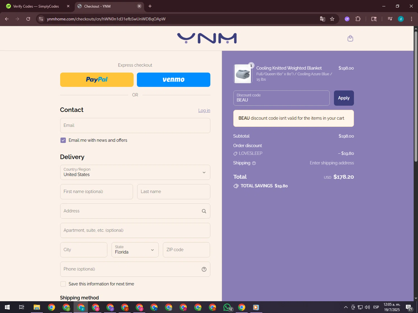Click the LOVESLEEP discount tag
This screenshot has width=418, height=313.
click(248, 153)
